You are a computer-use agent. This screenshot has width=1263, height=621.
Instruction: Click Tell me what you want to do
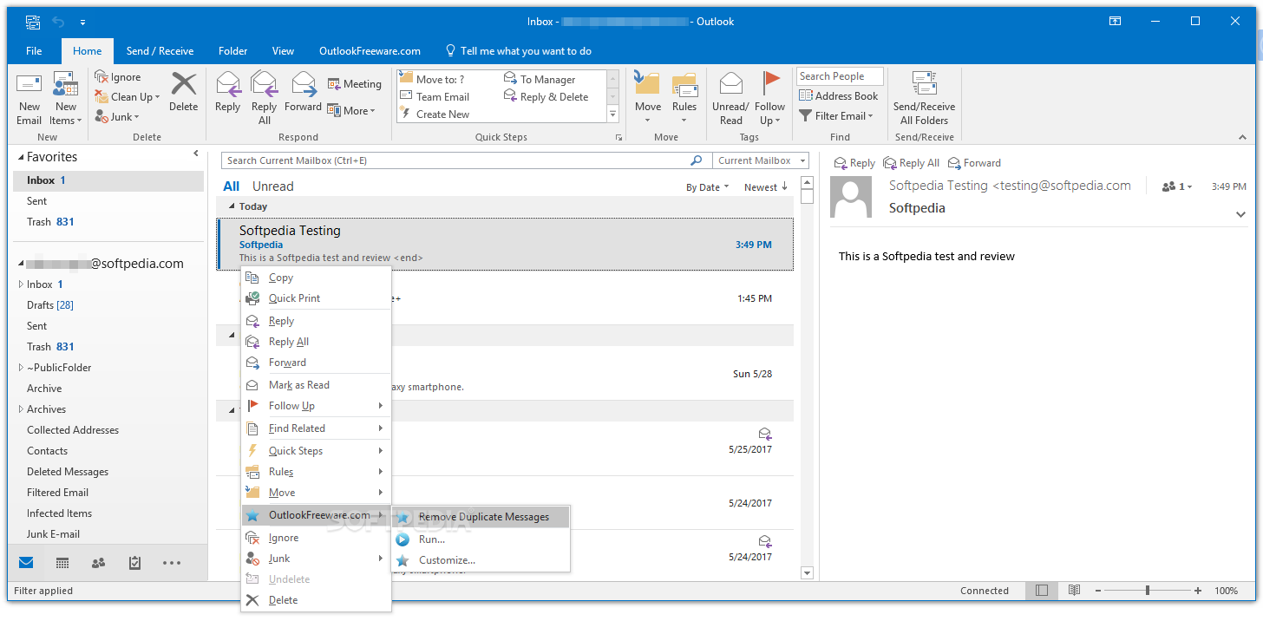pos(518,51)
